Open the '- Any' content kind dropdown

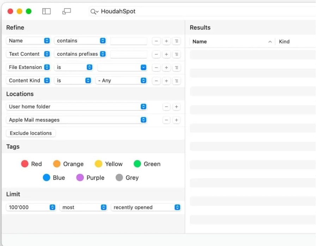(121, 81)
